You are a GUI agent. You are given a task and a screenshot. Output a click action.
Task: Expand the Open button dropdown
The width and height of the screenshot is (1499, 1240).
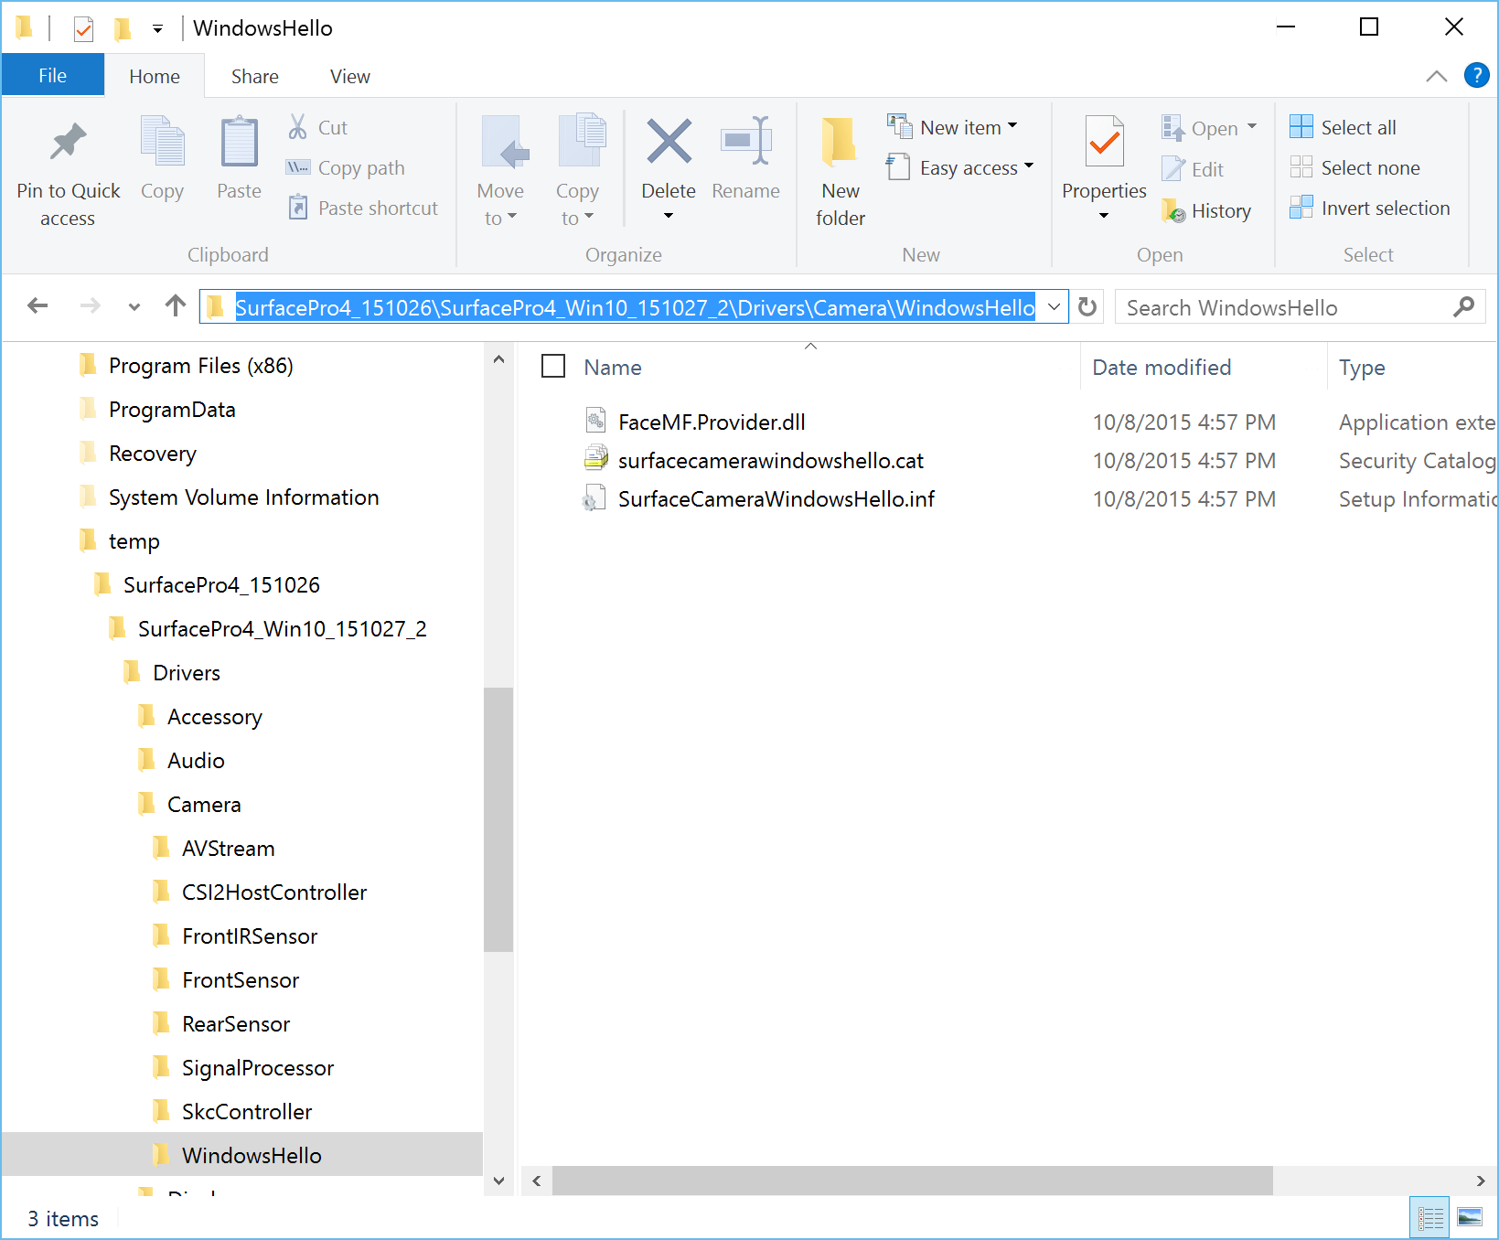pos(1252,127)
